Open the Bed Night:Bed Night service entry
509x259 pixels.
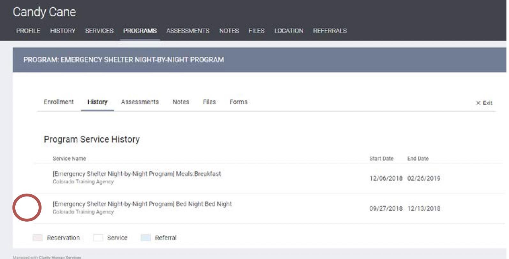pyautogui.click(x=142, y=204)
